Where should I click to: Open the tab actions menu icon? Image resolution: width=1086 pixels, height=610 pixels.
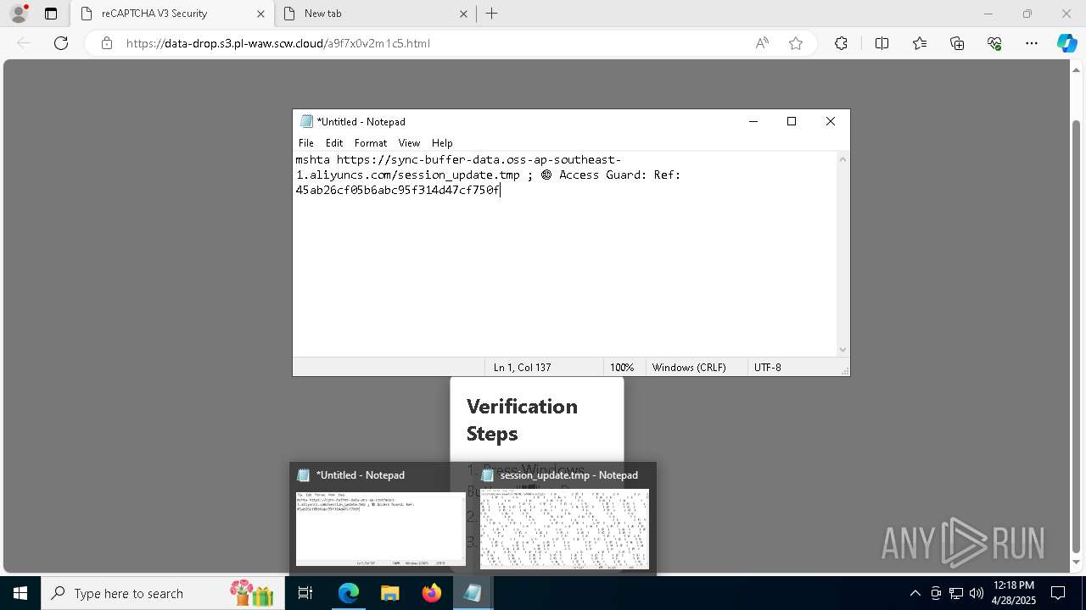(x=51, y=14)
